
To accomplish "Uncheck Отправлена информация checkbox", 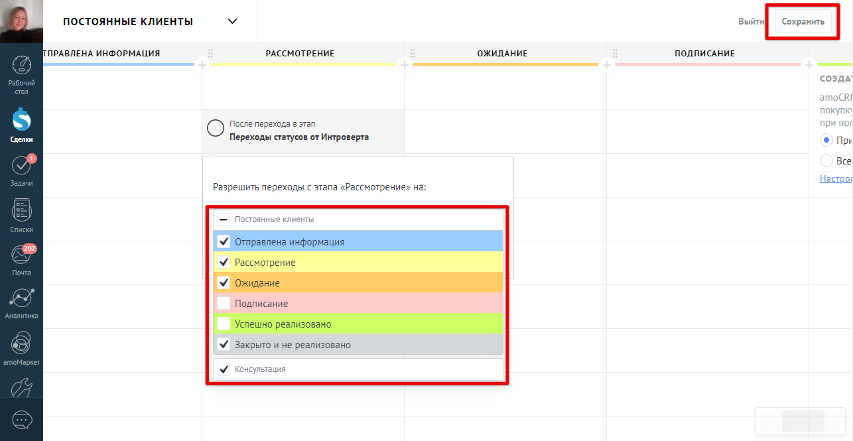I will 224,241.
